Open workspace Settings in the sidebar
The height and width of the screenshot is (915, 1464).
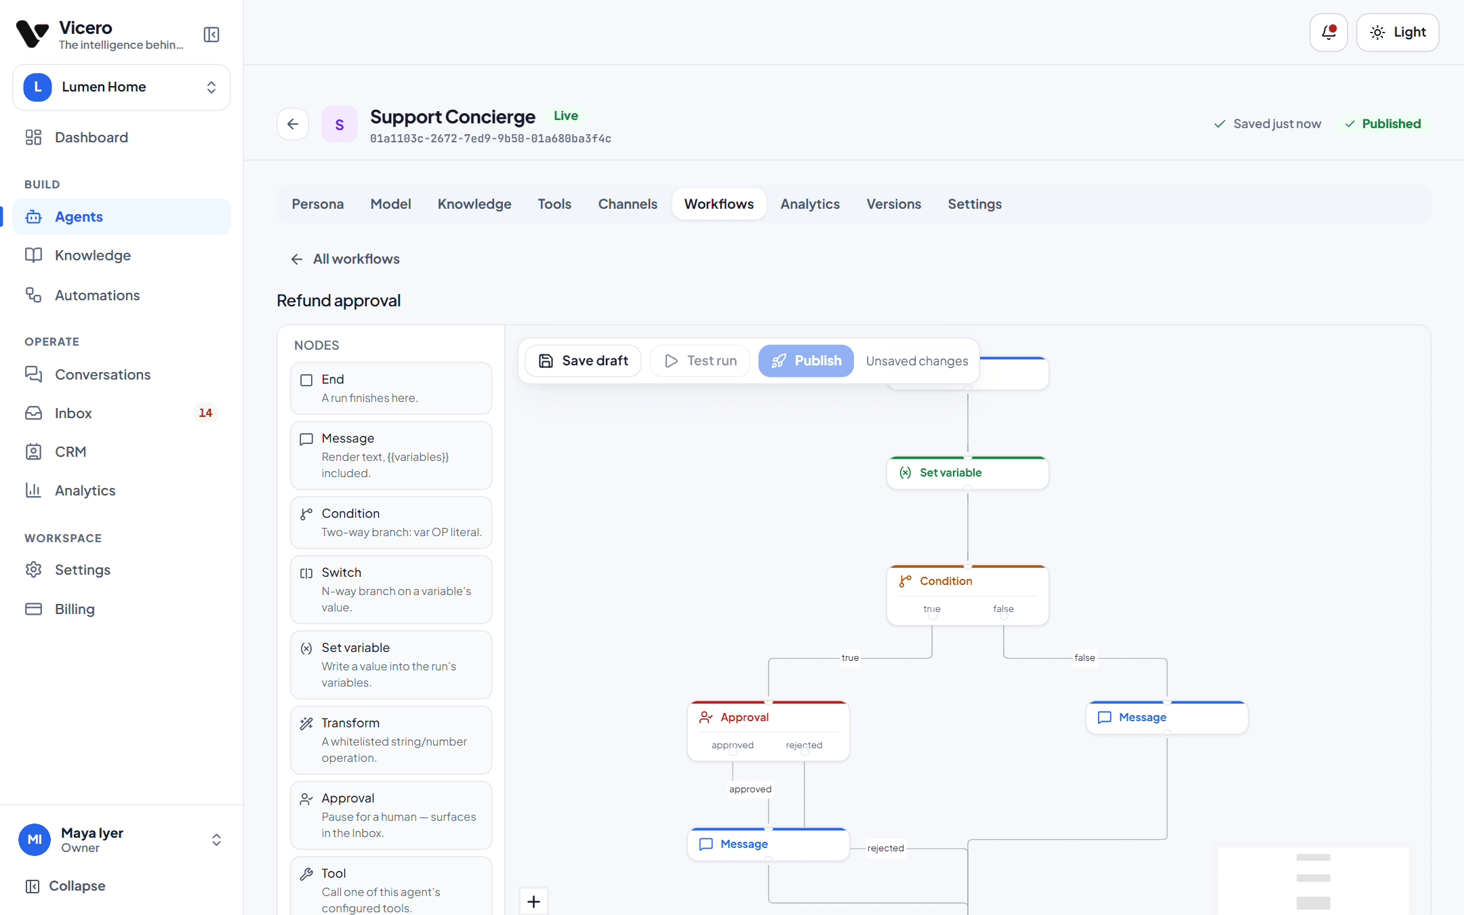(x=121, y=570)
